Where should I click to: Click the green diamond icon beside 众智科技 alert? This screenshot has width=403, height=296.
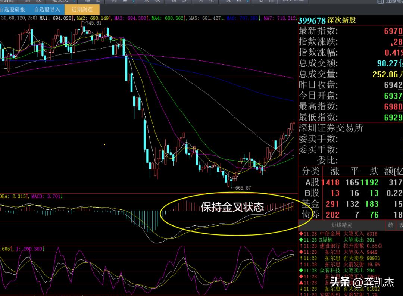point(301,269)
